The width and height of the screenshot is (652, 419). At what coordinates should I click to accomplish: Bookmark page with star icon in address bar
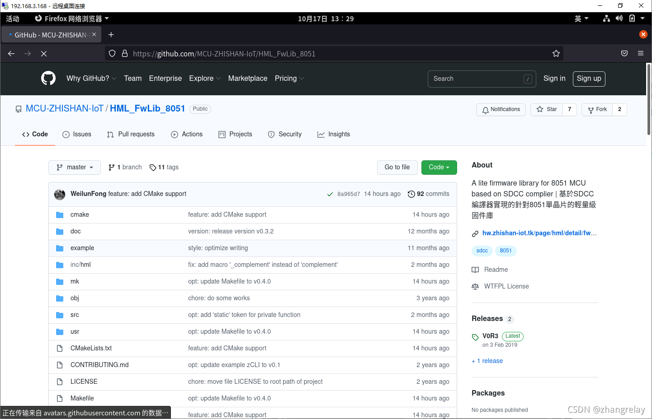556,53
